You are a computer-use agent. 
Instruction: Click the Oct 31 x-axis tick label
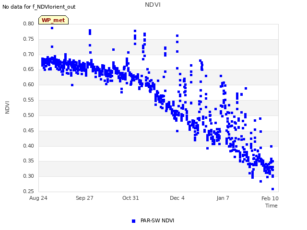click(130, 198)
